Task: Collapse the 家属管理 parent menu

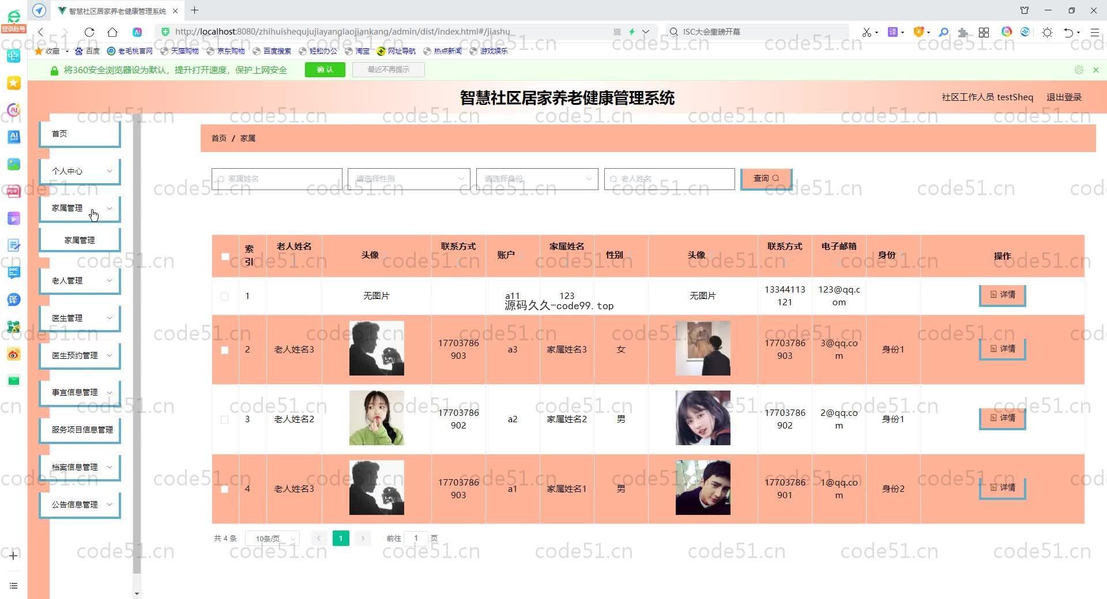Action: point(80,208)
